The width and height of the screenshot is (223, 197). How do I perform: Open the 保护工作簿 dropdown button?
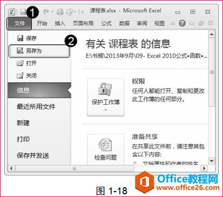[x=106, y=97]
